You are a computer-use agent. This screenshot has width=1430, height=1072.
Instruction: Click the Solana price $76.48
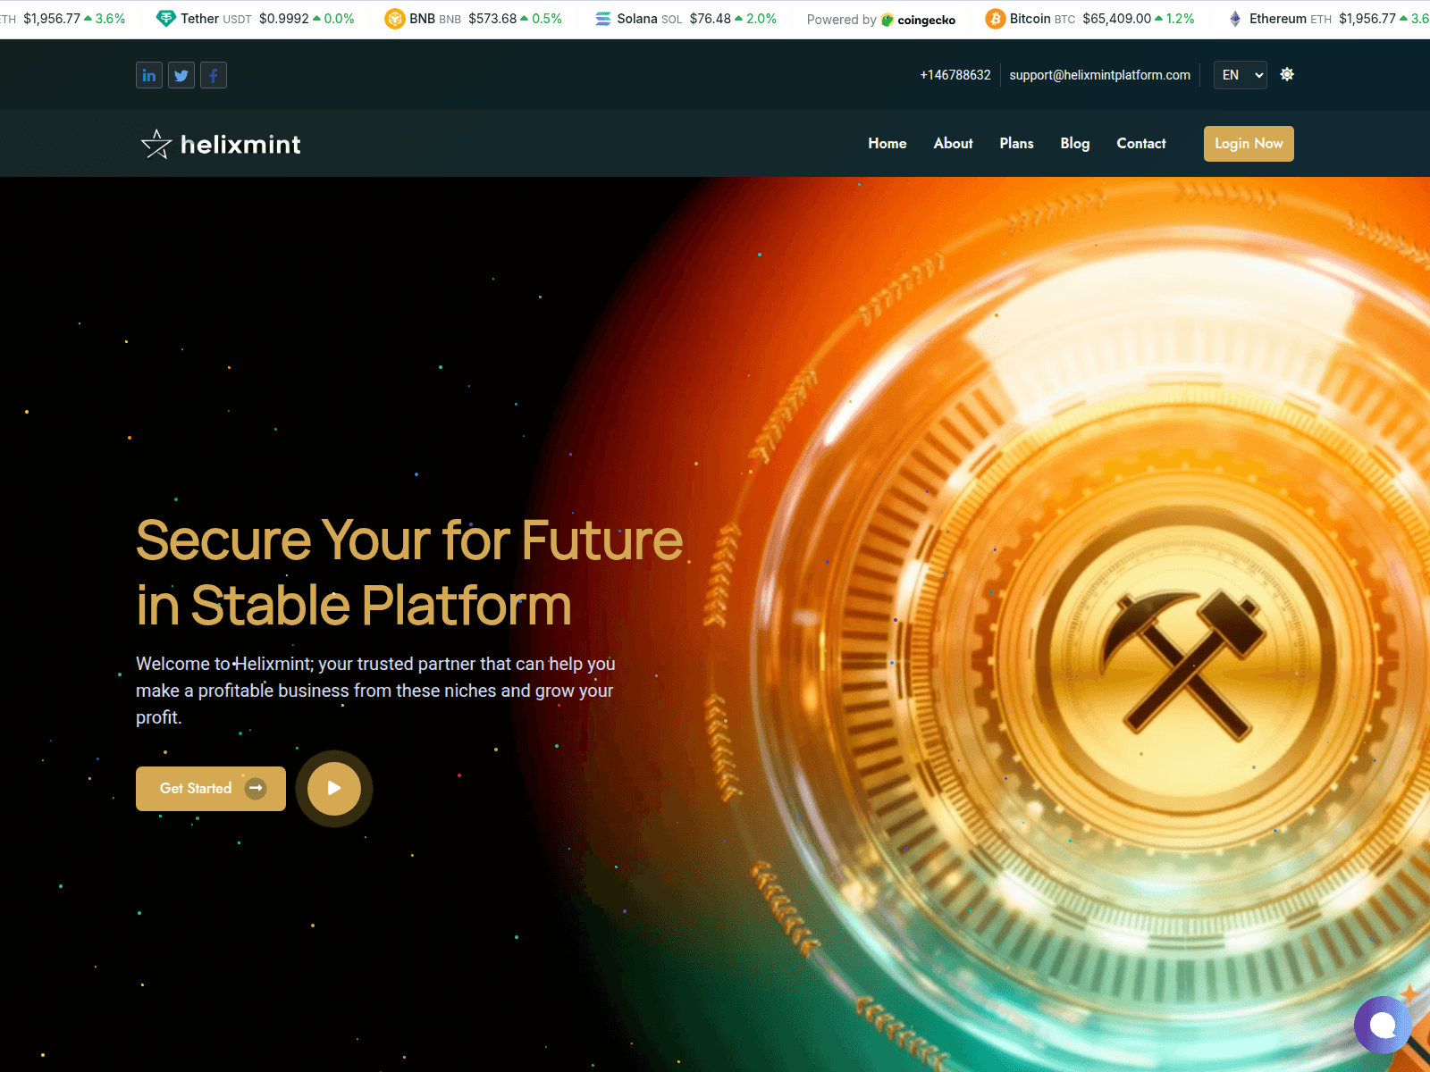coord(711,19)
